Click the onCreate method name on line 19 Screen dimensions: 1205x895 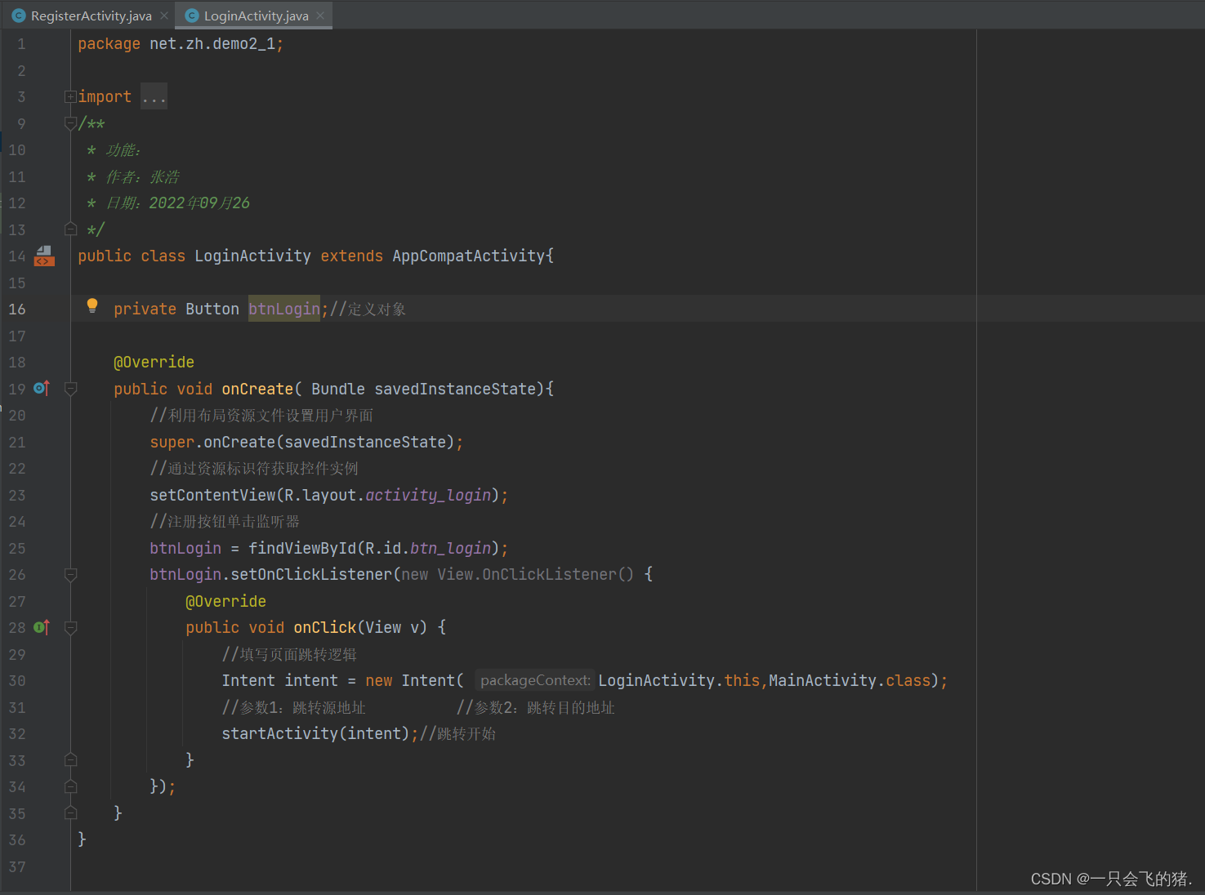point(257,390)
